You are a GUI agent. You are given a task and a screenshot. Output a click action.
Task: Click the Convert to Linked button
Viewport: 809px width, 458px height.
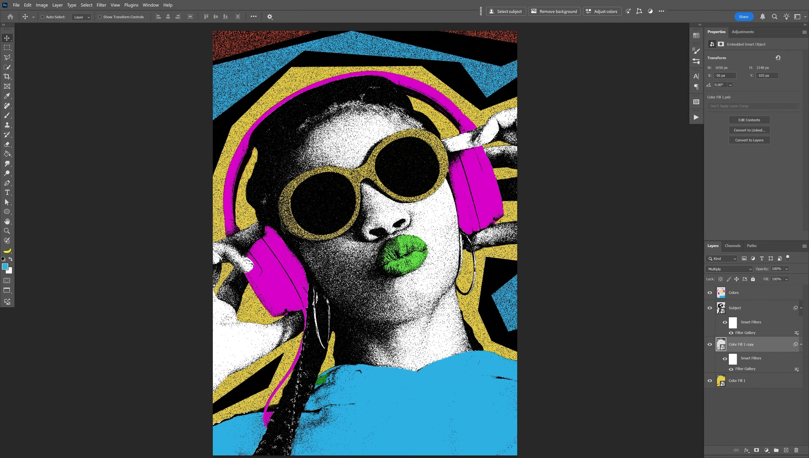pos(749,130)
